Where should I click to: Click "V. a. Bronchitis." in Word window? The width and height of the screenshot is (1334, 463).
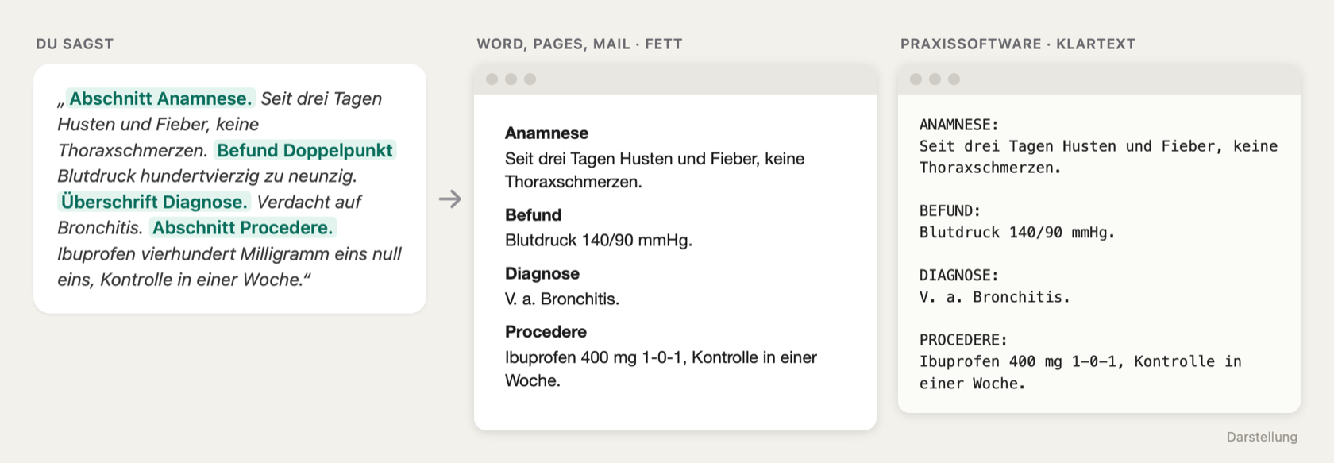[x=562, y=299]
